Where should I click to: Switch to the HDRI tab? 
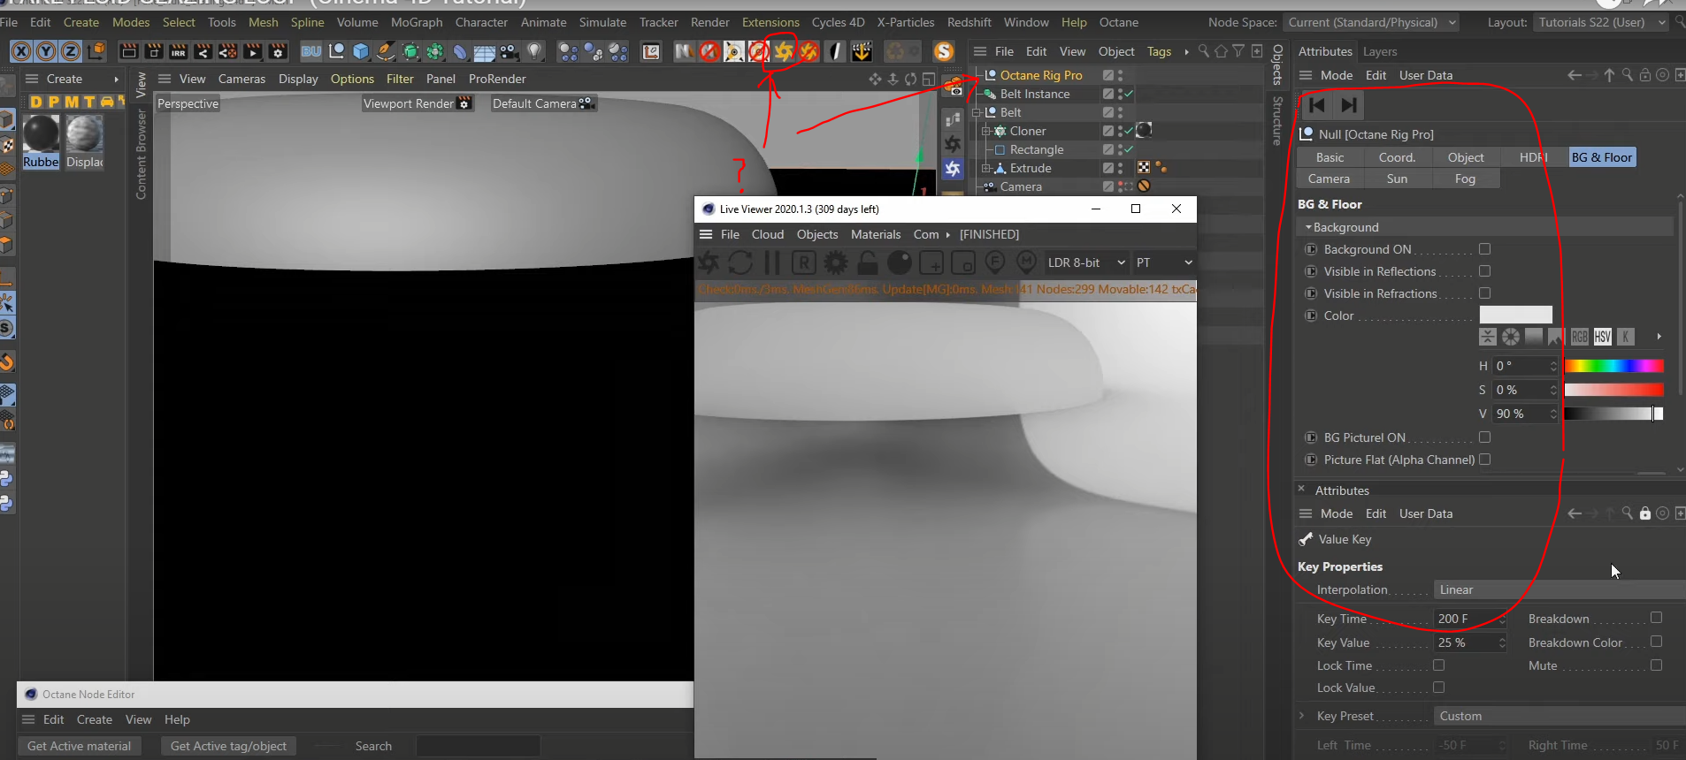pyautogui.click(x=1534, y=157)
